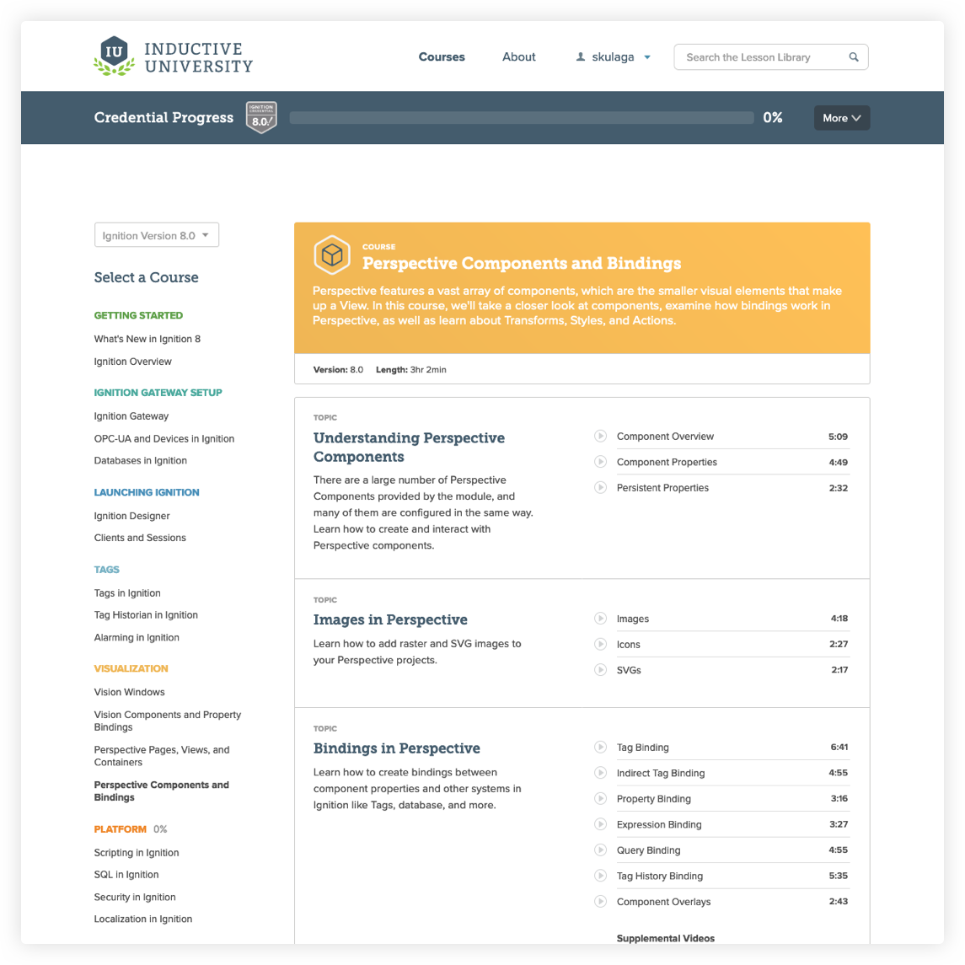Screen dimensions: 965x965
Task: Open Localization in Ignition course
Action: [142, 919]
